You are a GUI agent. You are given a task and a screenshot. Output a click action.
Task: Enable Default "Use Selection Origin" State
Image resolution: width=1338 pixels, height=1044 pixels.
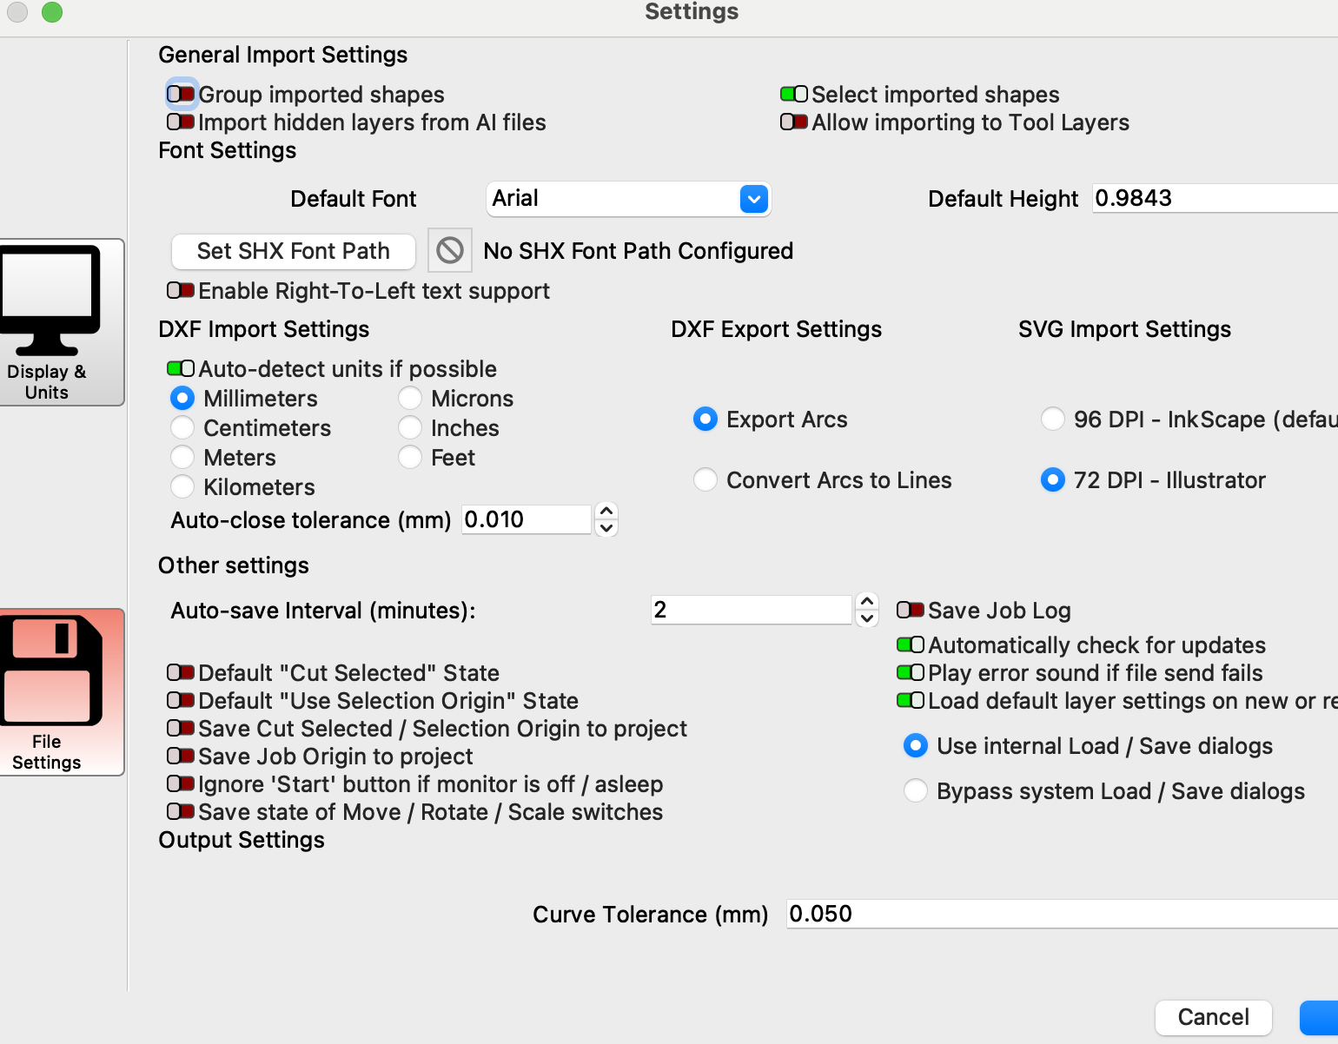(x=181, y=700)
